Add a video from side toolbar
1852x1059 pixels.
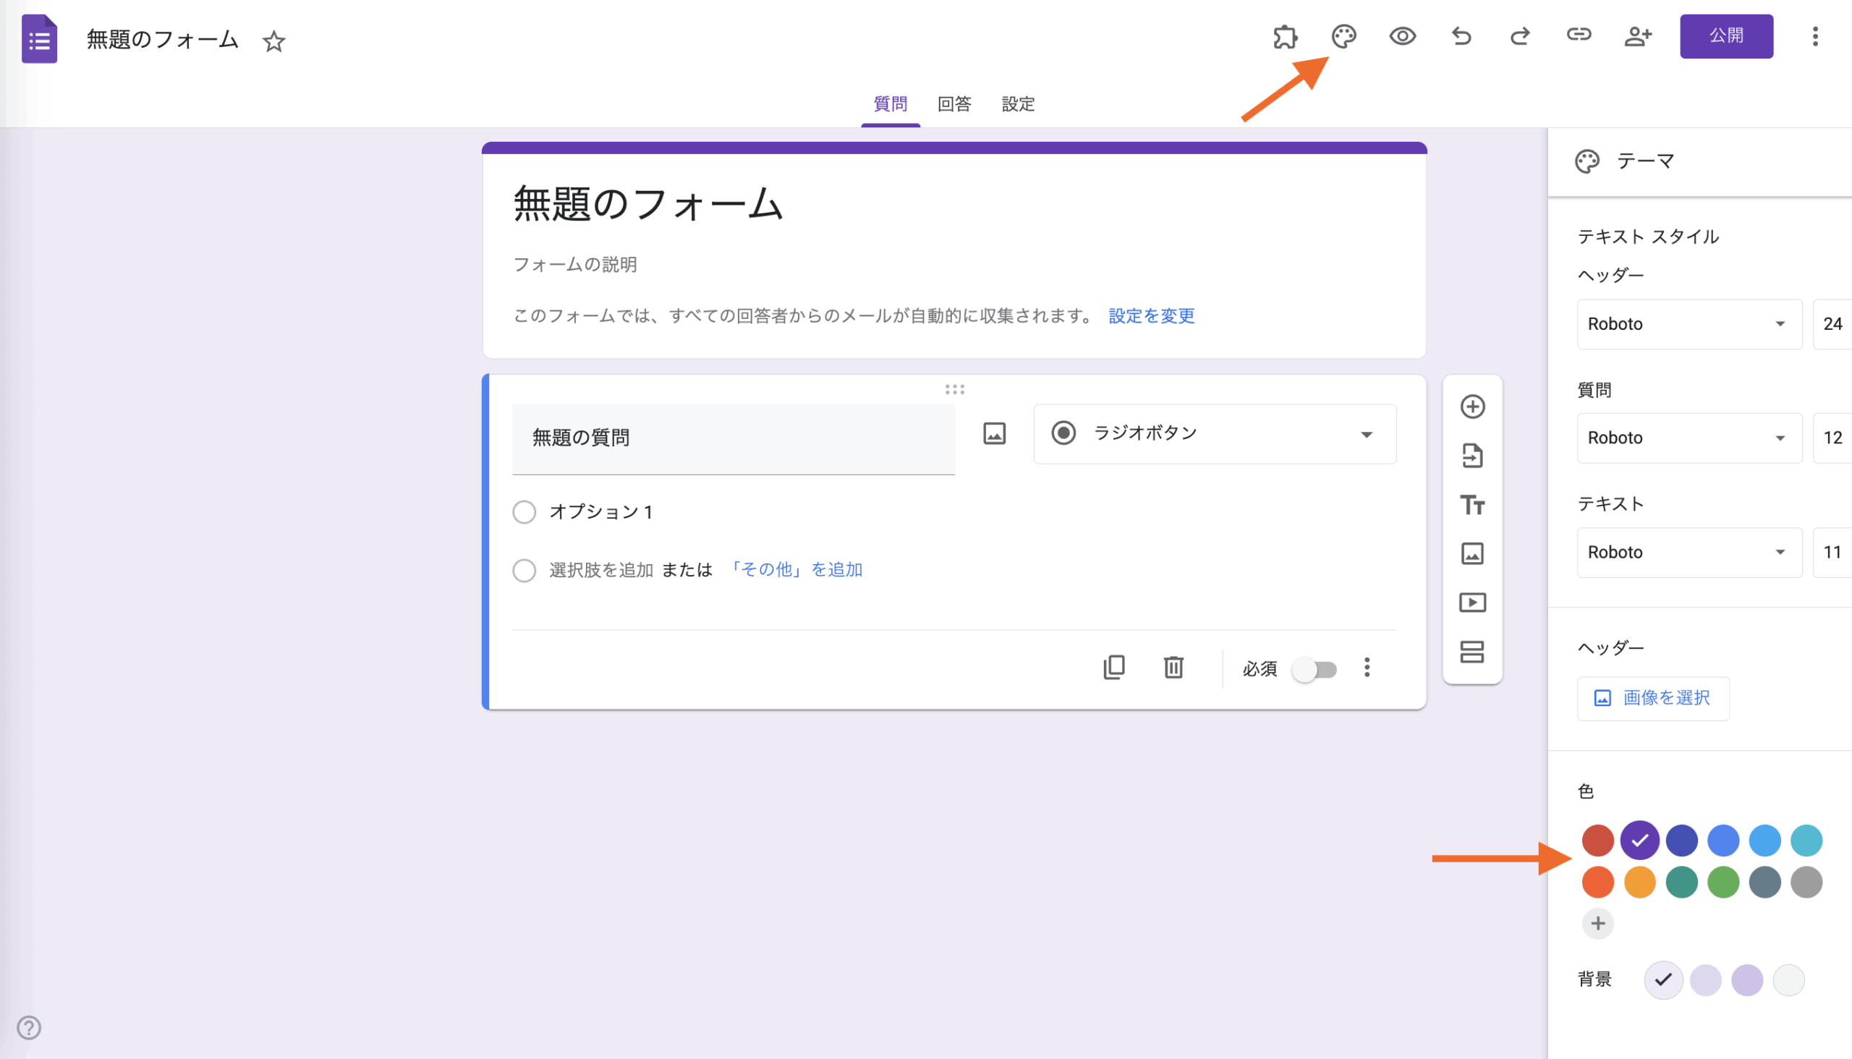click(1472, 603)
